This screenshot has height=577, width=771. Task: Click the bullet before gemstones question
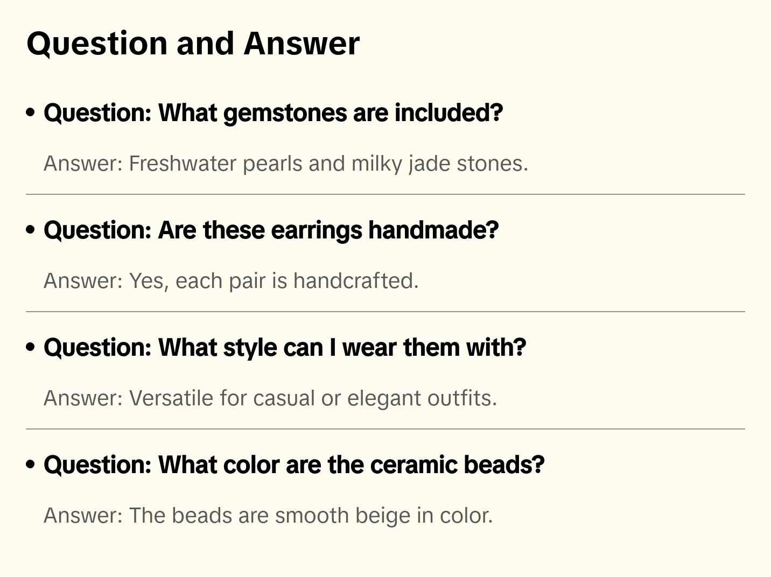31,113
